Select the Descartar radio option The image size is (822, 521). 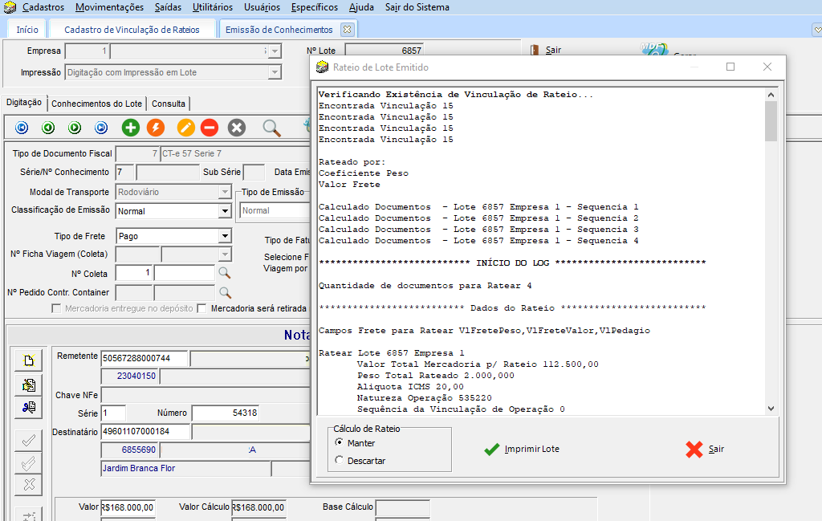click(340, 461)
